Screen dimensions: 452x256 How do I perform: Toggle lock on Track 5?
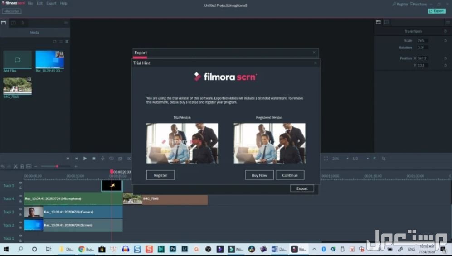click(x=20, y=188)
